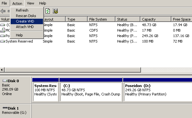Select the Poseidon (D:) partition block
Screen dimensions: 192x118
point(158,90)
